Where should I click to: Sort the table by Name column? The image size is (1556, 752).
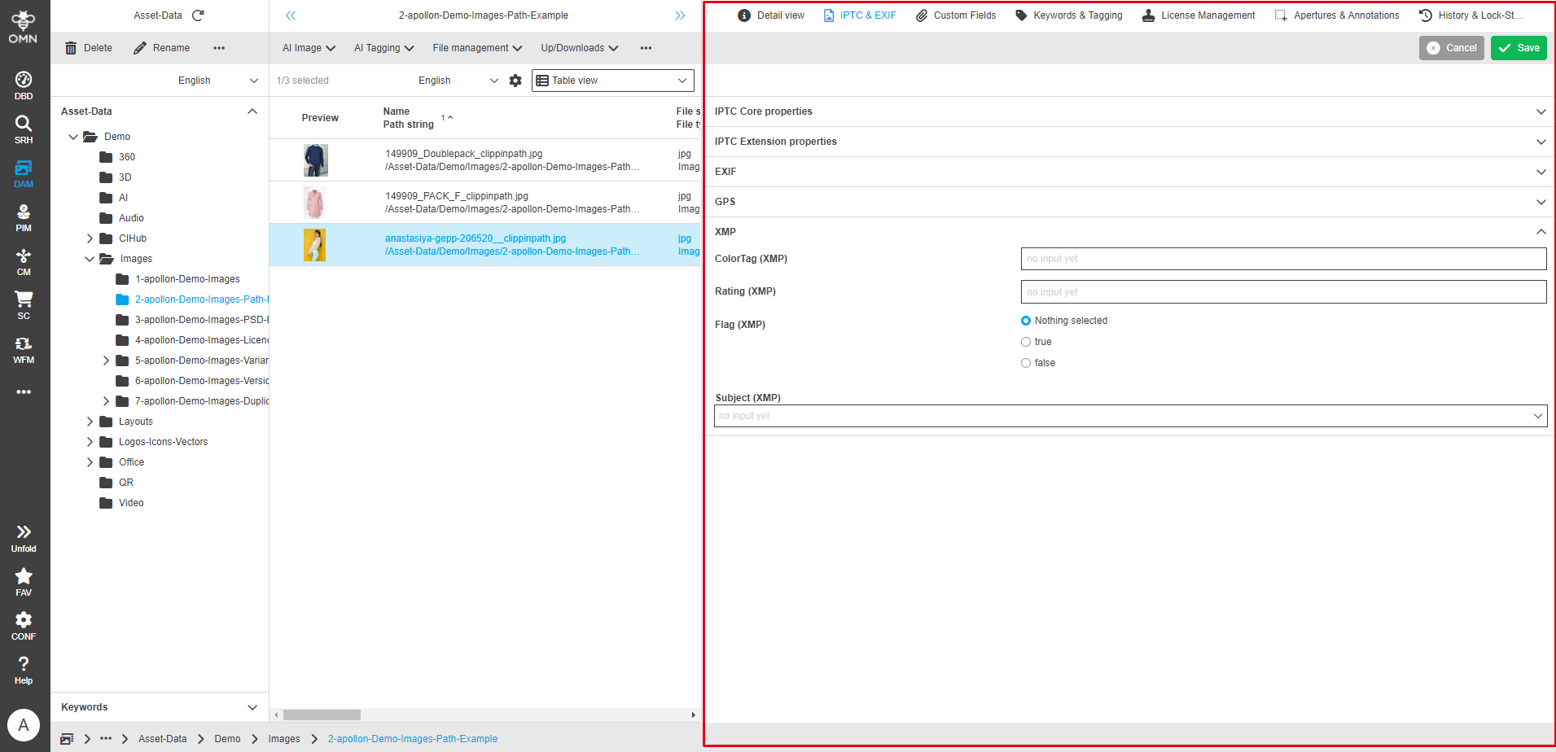click(397, 111)
